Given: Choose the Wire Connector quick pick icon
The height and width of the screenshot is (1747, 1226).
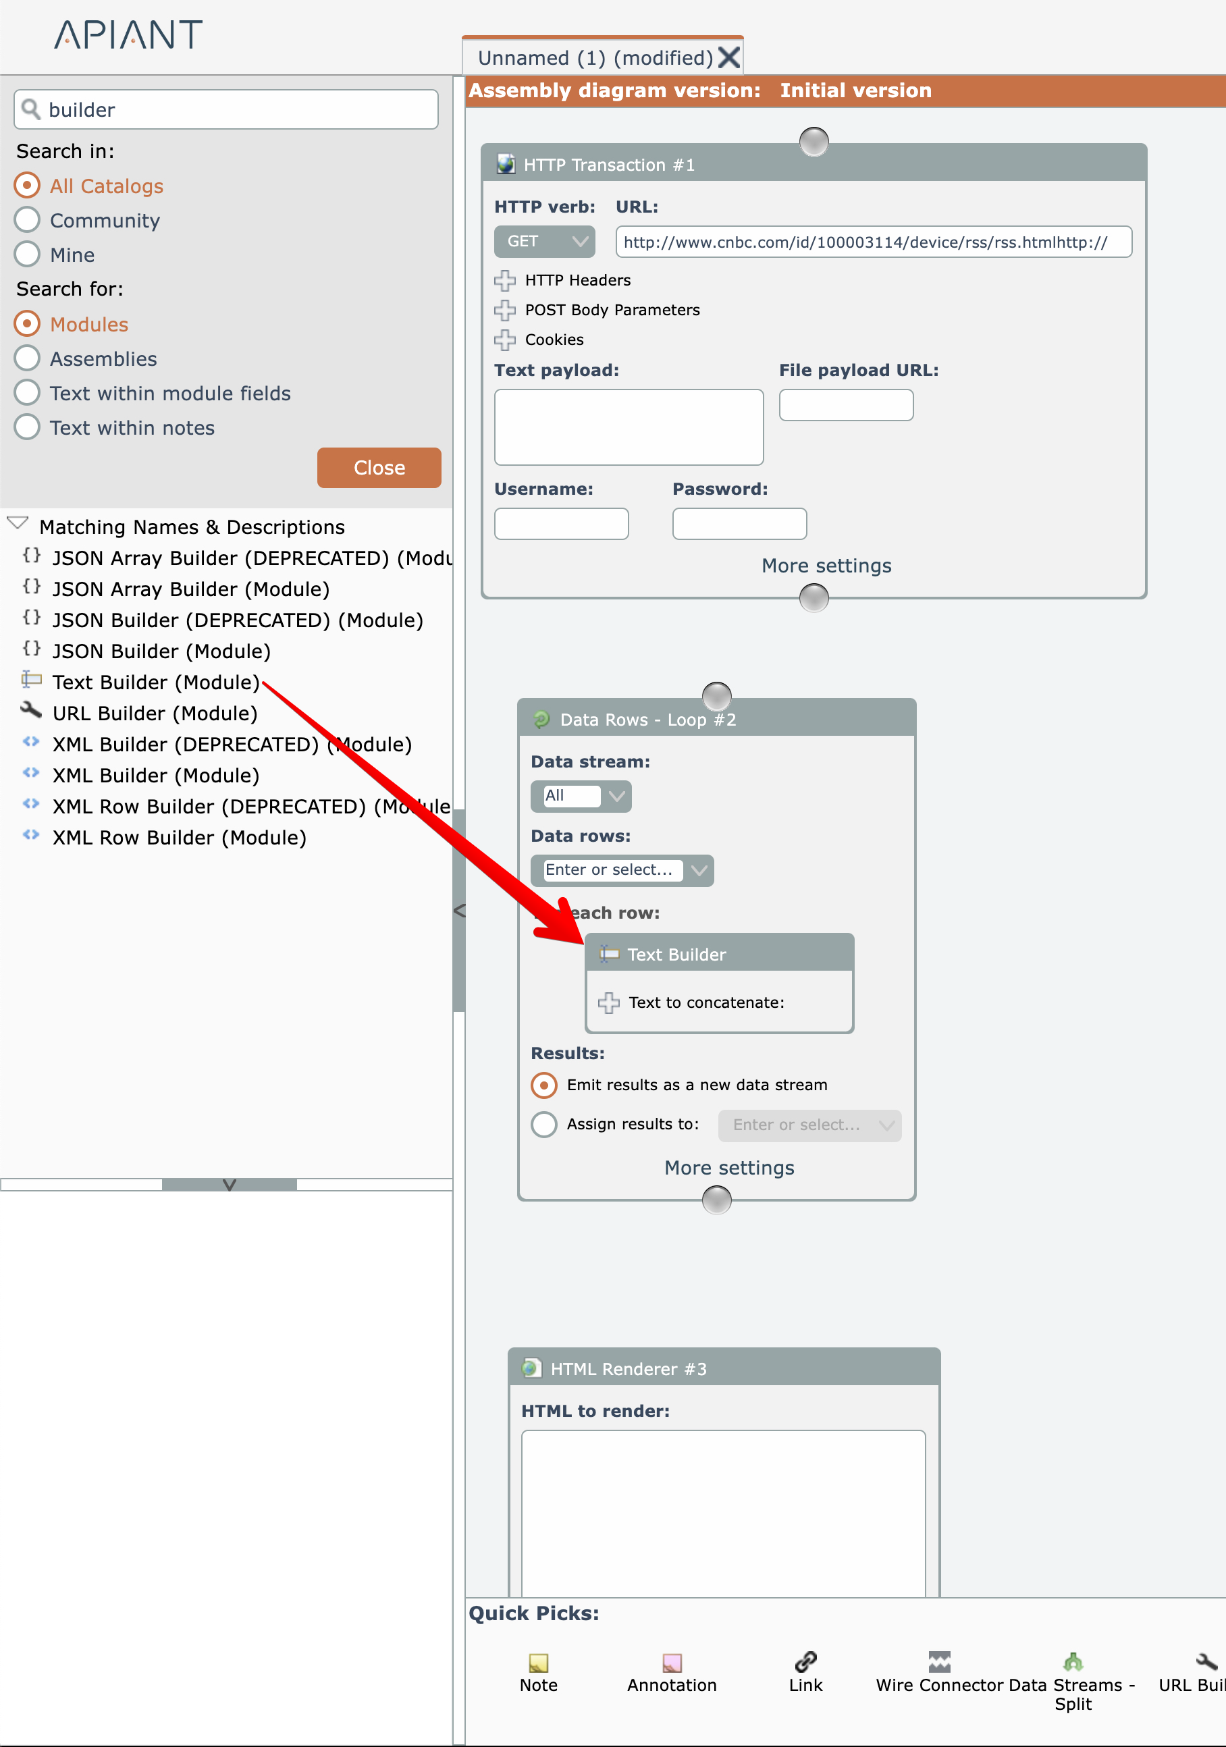Looking at the screenshot, I should [939, 1661].
